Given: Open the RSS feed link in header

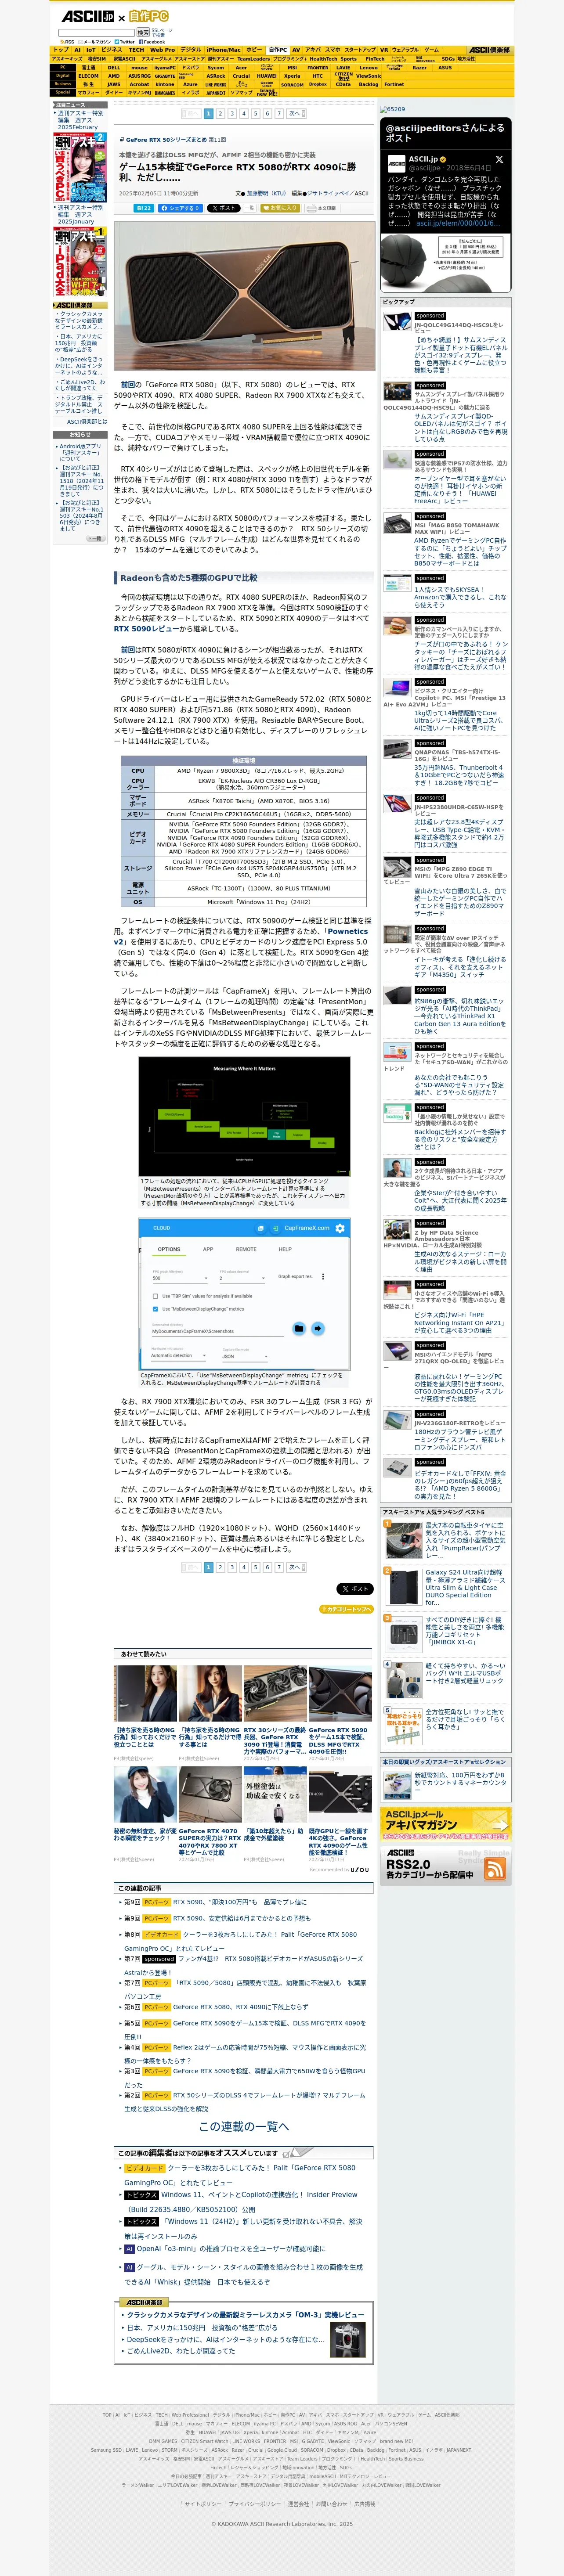Looking at the screenshot, I should [68, 42].
